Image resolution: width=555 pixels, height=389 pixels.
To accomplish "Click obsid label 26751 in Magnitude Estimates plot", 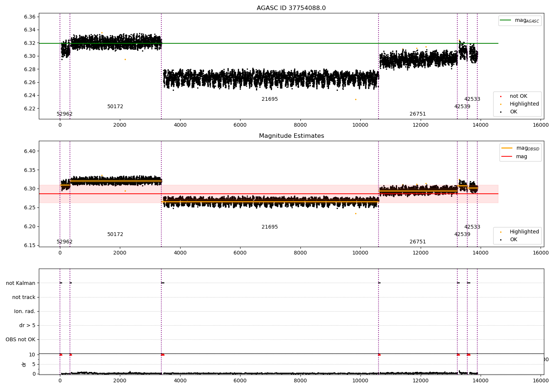I will 418,242.
